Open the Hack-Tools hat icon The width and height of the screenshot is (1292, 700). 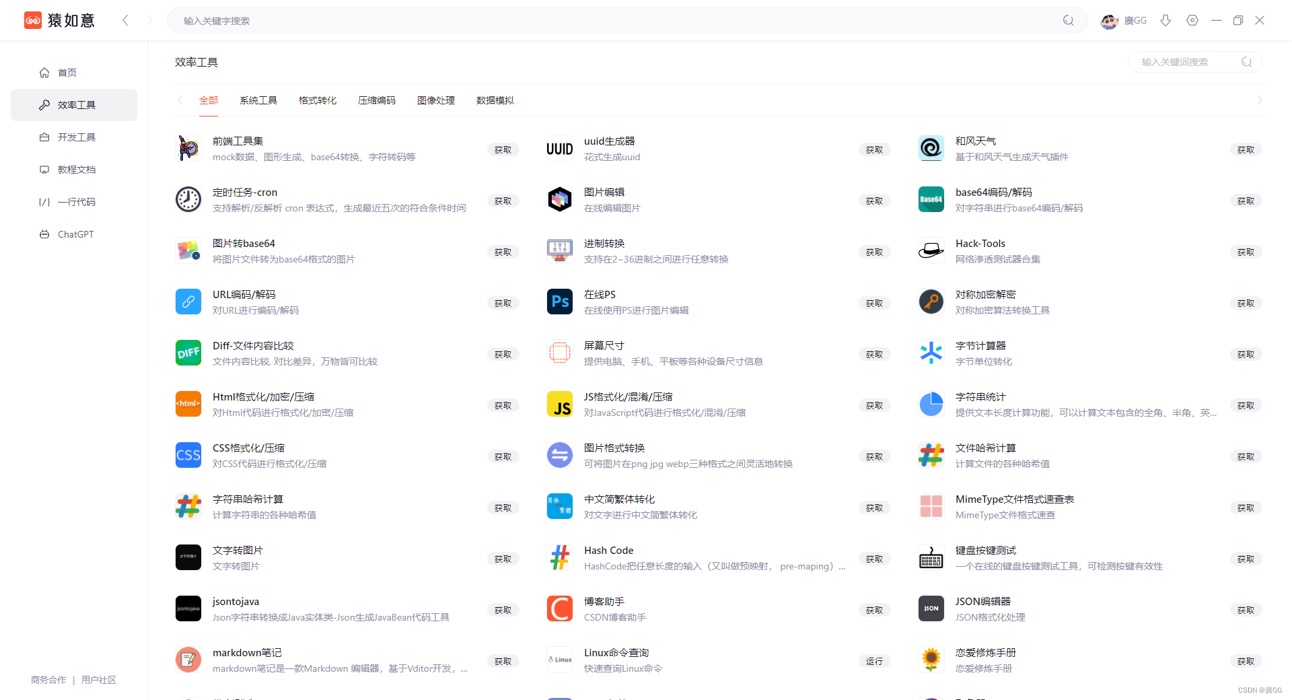tap(931, 251)
